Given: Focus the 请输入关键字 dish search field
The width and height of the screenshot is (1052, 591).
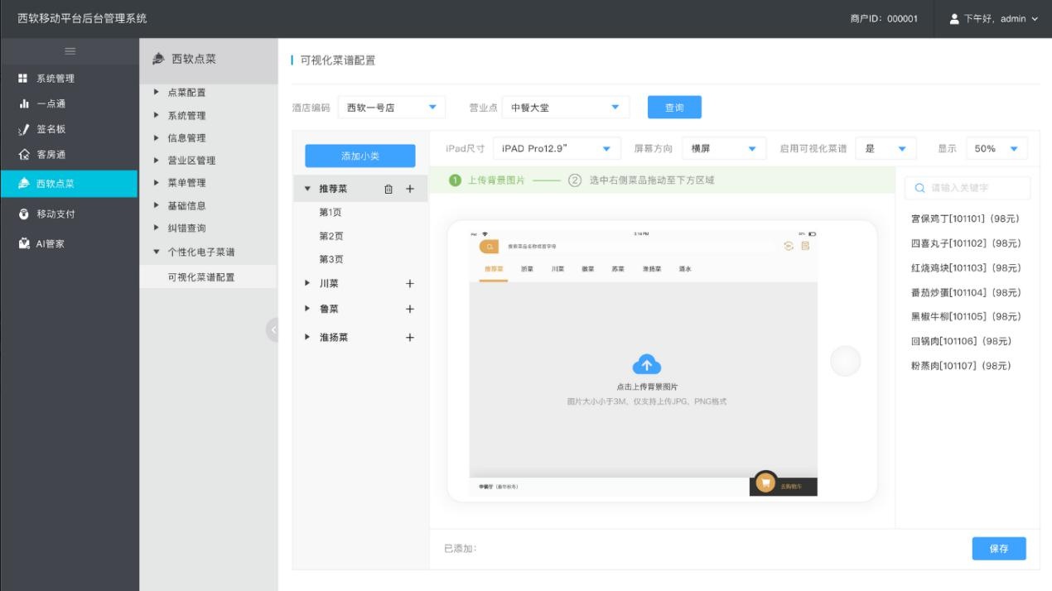Looking at the screenshot, I should tap(968, 188).
